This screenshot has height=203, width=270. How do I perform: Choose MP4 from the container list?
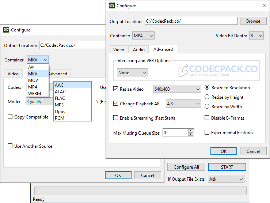coord(38,87)
